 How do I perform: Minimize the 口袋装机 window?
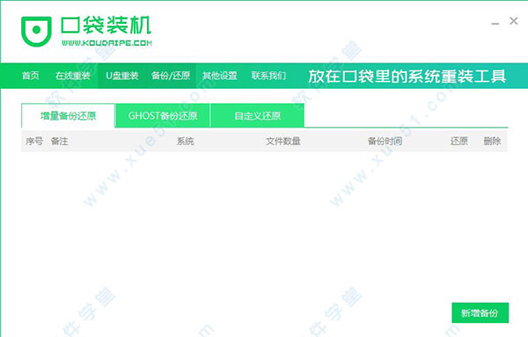[495, 22]
